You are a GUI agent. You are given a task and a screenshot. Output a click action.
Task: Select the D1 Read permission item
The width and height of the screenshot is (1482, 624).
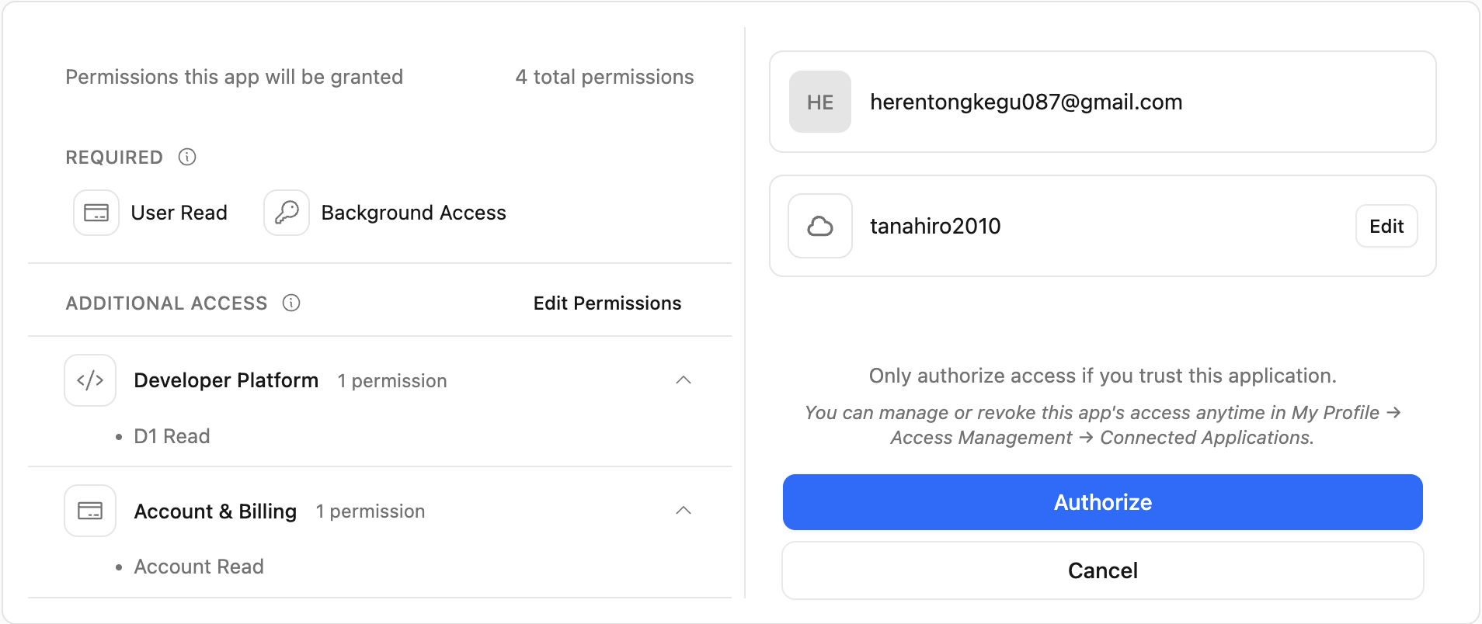(172, 436)
